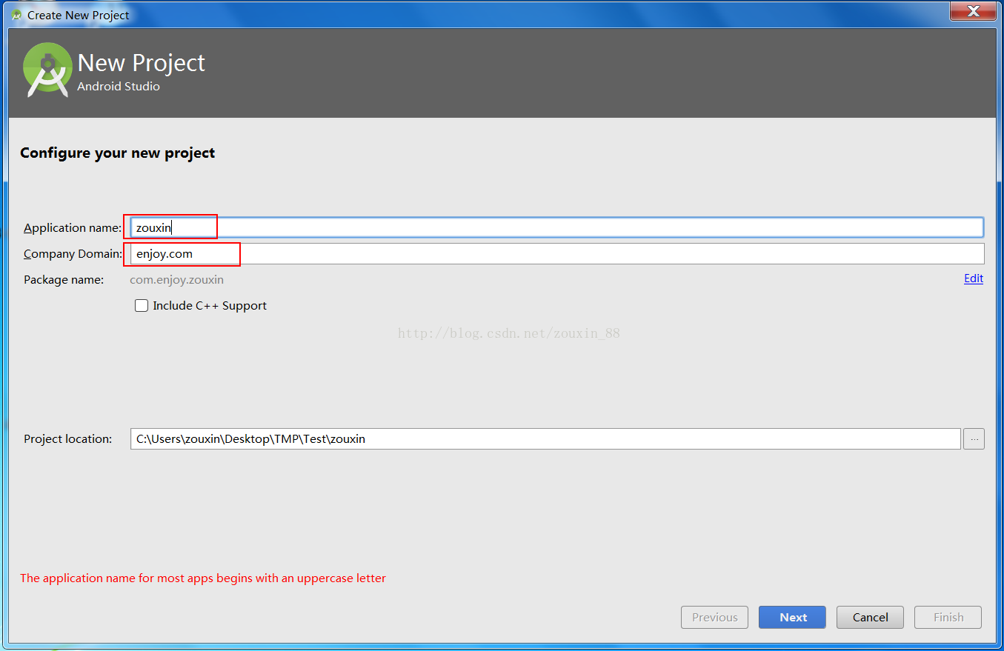Click the 'Company Domain:' label
The width and height of the screenshot is (1004, 651).
[73, 254]
